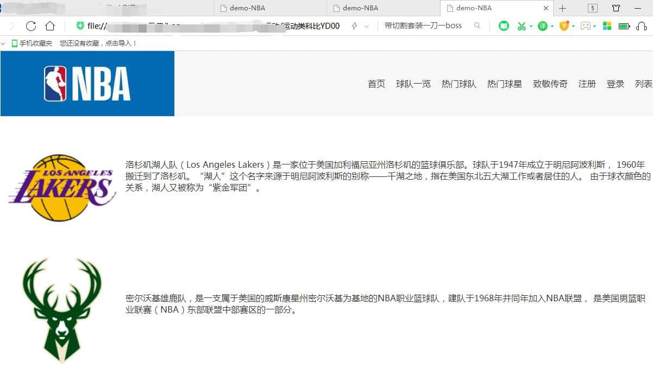Click the green battery icon
Image resolution: width=653 pixels, height=368 pixels.
(624, 26)
